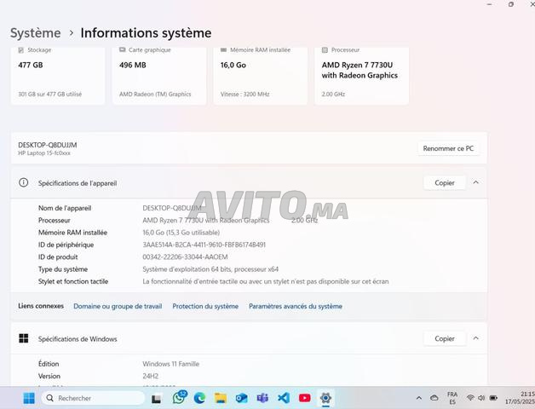Open Outlook from the taskbar
535x409 pixels.
click(x=241, y=398)
